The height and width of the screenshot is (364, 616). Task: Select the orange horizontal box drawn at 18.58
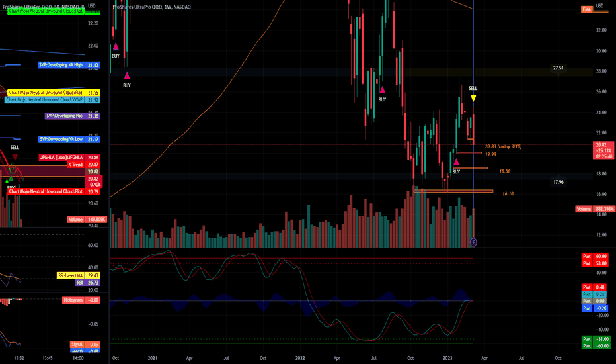(x=470, y=168)
